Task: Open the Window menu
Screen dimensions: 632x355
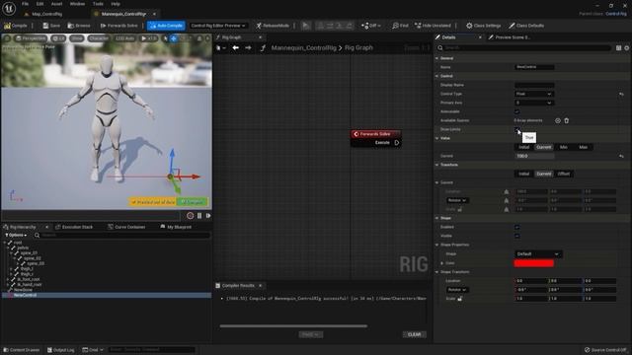Action: coord(77,4)
